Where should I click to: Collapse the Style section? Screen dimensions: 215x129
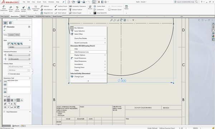(30, 40)
